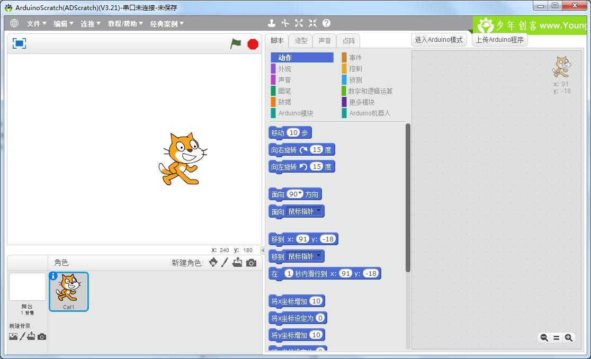
Task: Select the 动作 block category
Action: (x=302, y=58)
